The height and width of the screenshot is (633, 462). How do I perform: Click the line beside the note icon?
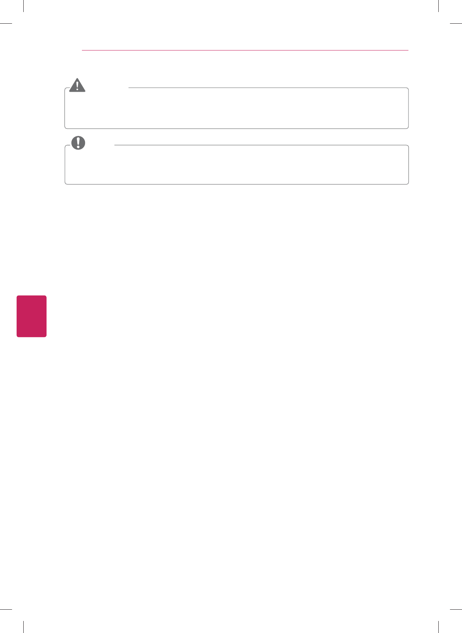click(261, 145)
